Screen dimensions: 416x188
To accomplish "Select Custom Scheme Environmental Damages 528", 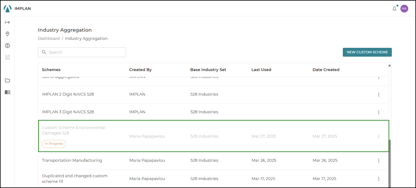I will pos(74,130).
